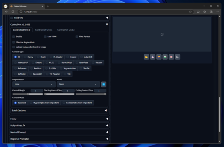Close the Stable Diffusion browser tab
Viewport: 224px width, 147px height.
click(42, 6)
